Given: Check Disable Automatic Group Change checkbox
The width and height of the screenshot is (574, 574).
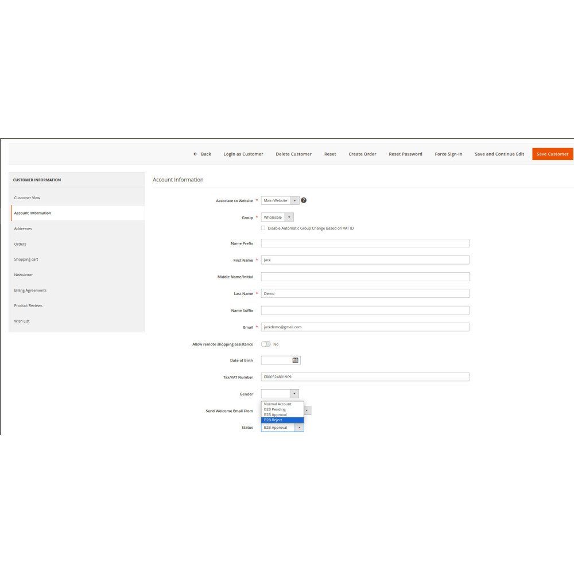Looking at the screenshot, I should point(263,228).
